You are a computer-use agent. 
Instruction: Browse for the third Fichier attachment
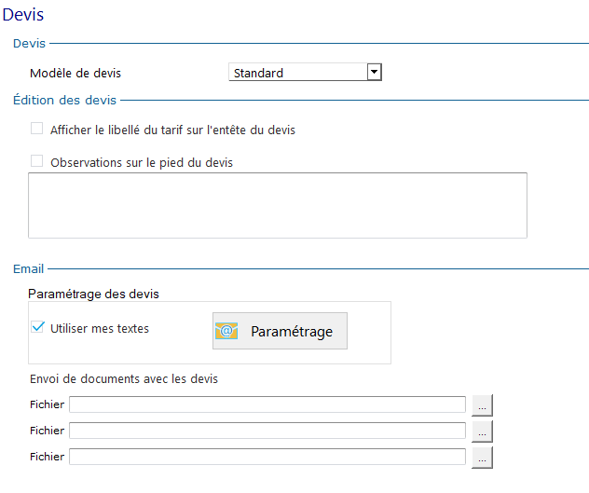click(483, 457)
